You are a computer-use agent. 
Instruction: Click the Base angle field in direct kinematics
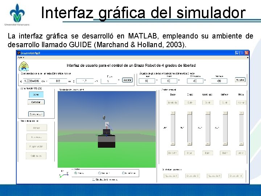click(147, 81)
